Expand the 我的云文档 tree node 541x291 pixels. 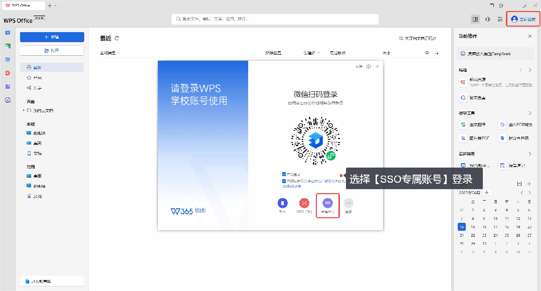24,110
